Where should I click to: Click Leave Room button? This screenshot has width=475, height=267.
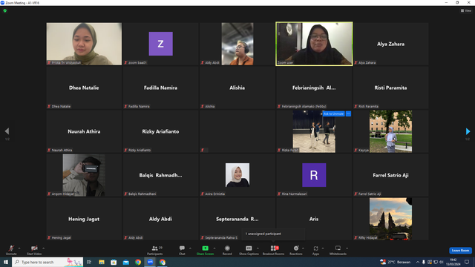460,251
